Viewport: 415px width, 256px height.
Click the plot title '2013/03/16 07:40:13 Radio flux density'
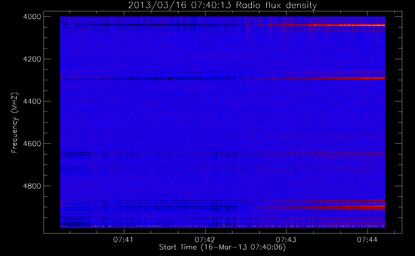(222, 5)
